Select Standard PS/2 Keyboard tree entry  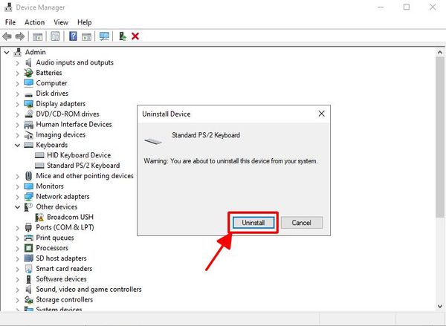pos(83,166)
